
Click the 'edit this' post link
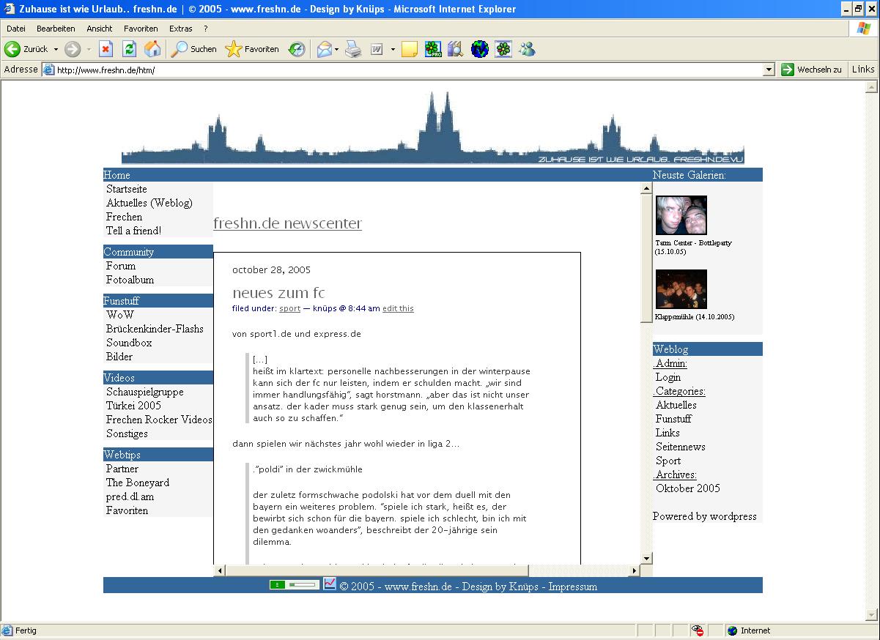[x=398, y=308]
